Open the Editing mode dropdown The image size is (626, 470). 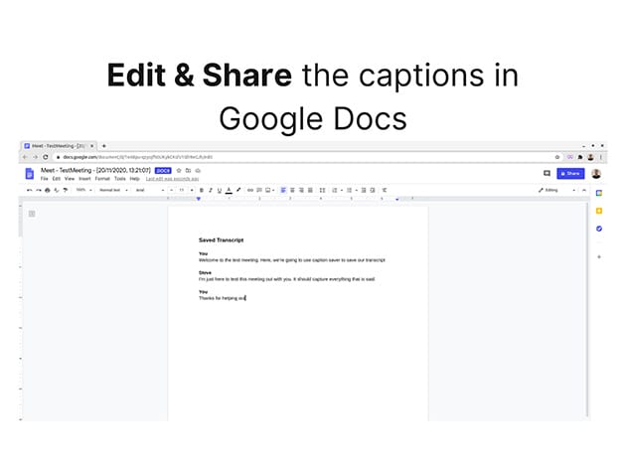pos(548,190)
